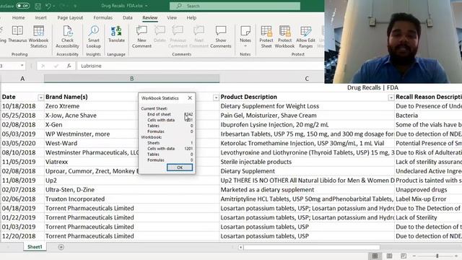The image size is (462, 260).
Task: Click the Undo arrow
Action: tap(48, 6)
